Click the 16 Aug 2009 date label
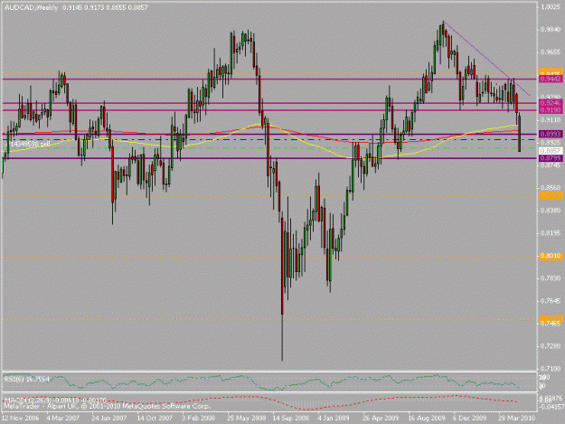Image resolution: width=565 pixels, height=424 pixels. click(x=427, y=418)
